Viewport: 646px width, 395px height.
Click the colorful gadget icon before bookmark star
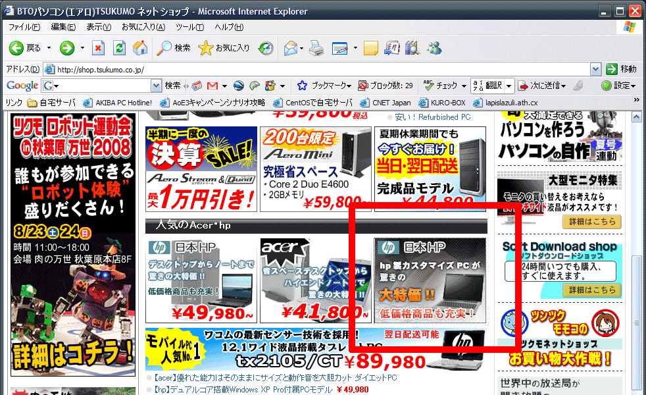tap(270, 86)
